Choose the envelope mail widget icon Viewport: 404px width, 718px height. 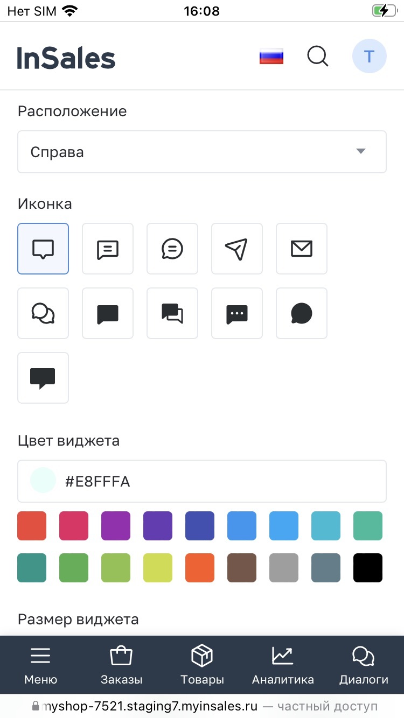point(302,249)
